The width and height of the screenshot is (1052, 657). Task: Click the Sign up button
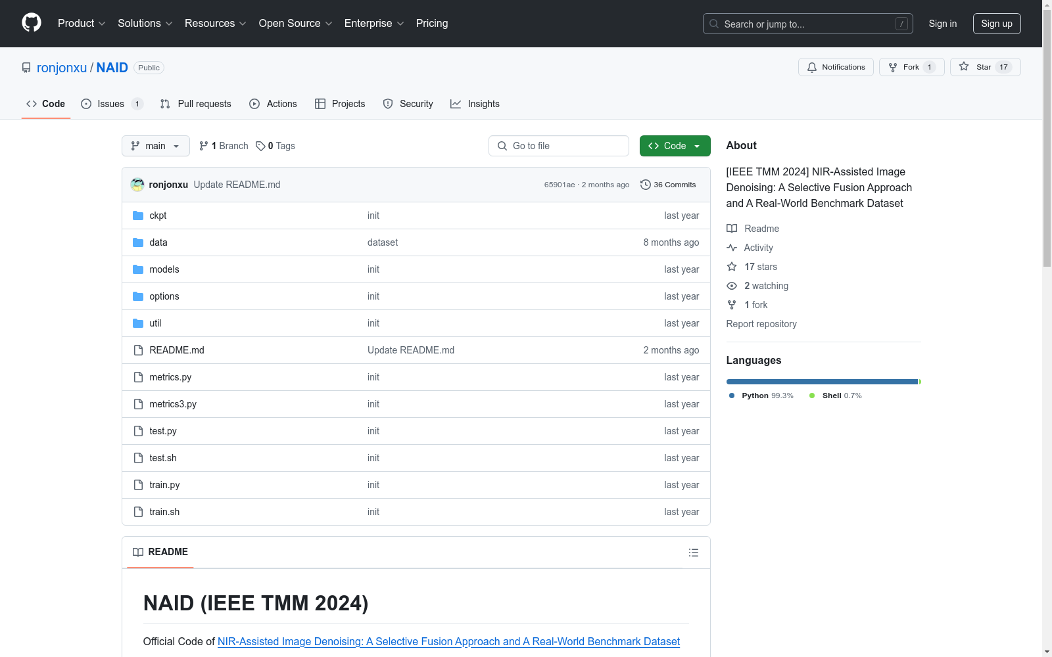click(997, 24)
